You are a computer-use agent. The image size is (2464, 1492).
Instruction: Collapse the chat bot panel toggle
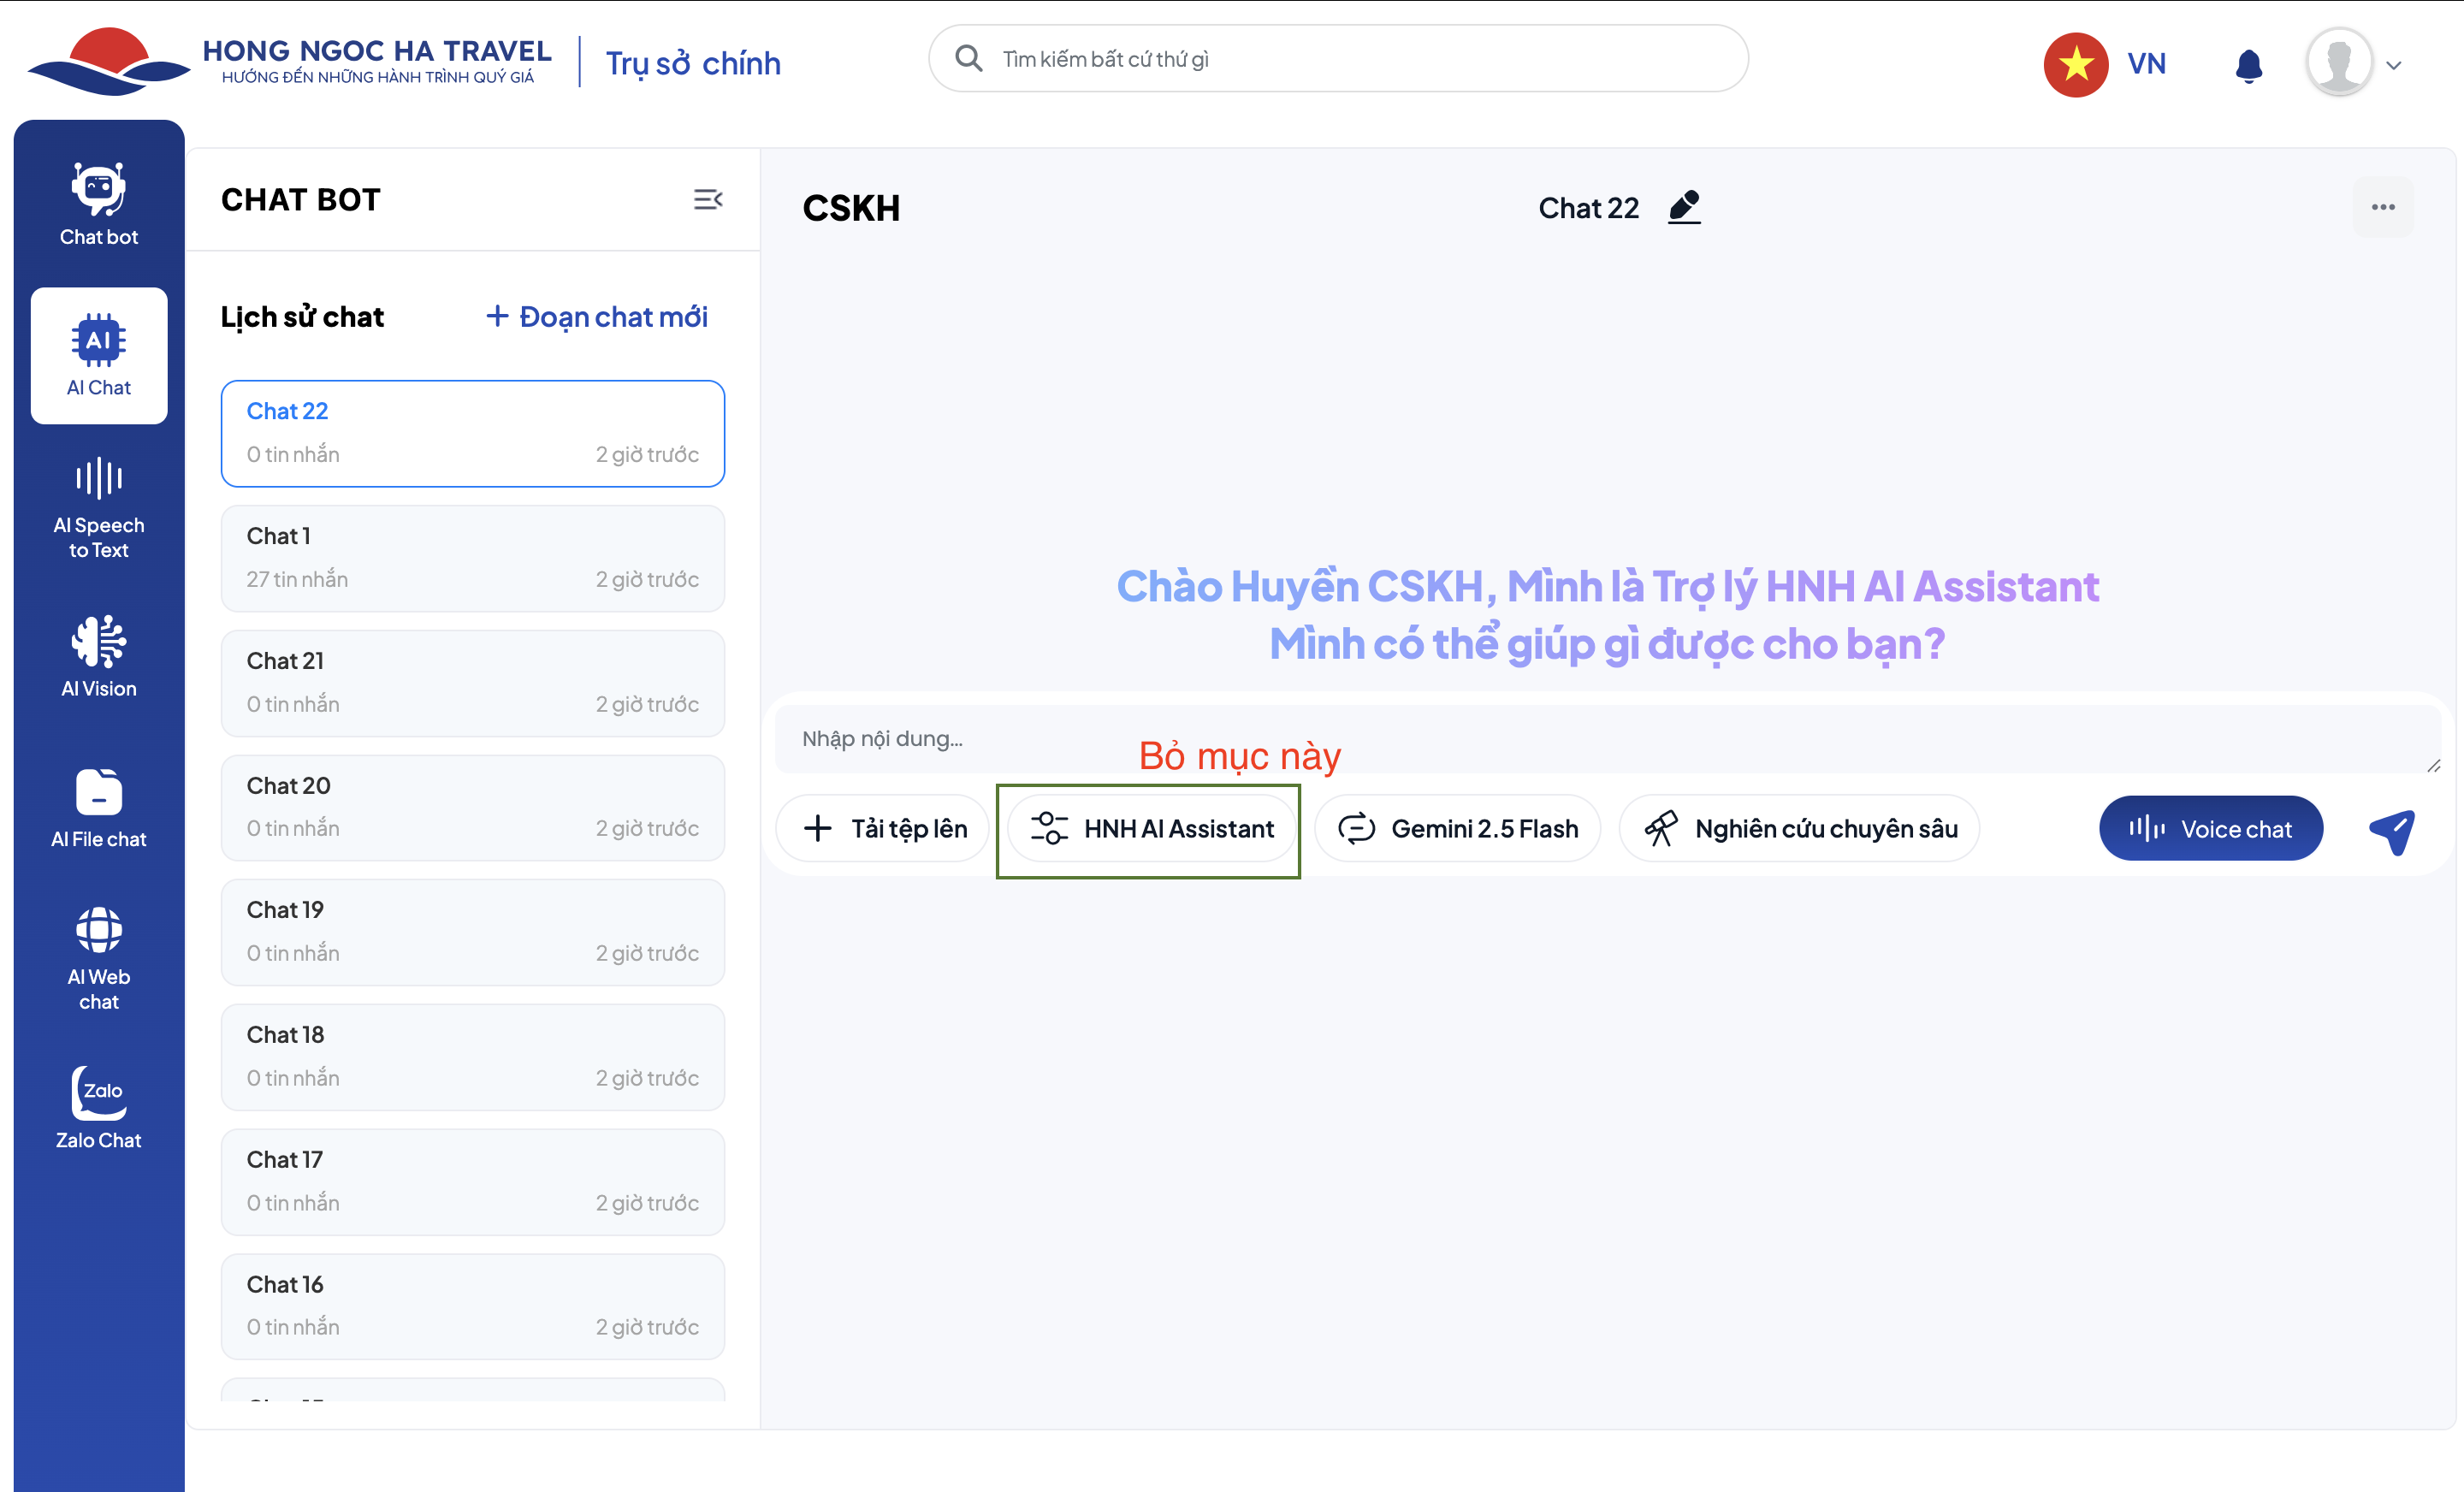[708, 199]
